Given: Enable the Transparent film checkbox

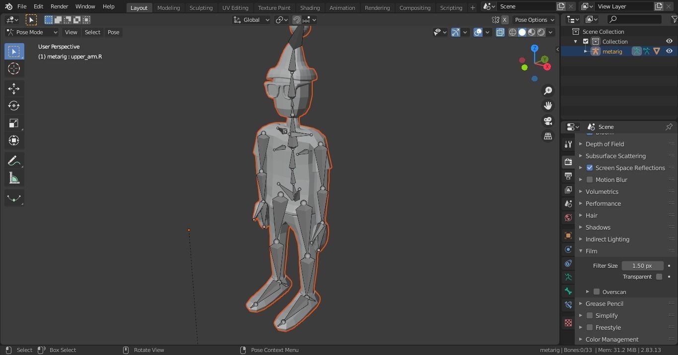Looking at the screenshot, I should point(659,277).
